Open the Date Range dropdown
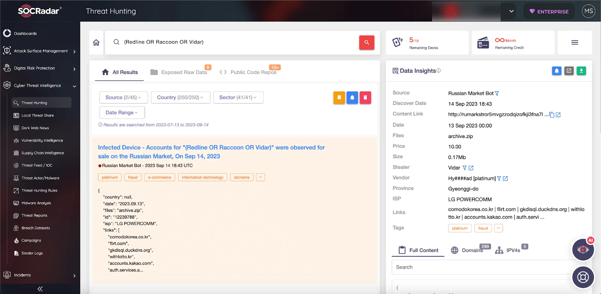601x294 pixels. coord(122,112)
